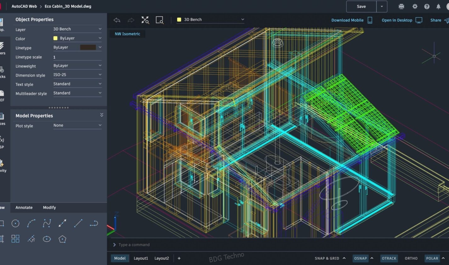The height and width of the screenshot is (265, 449).
Task: Open the Lineweight dropdown
Action: tap(77, 65)
